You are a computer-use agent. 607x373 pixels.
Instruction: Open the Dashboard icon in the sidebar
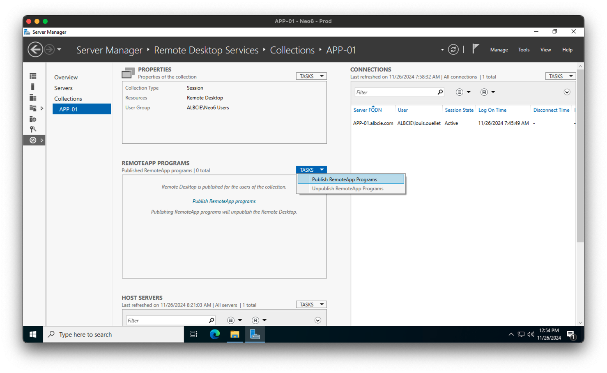click(x=33, y=76)
